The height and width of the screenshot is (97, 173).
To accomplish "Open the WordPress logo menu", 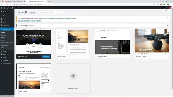I will coord(2,8).
